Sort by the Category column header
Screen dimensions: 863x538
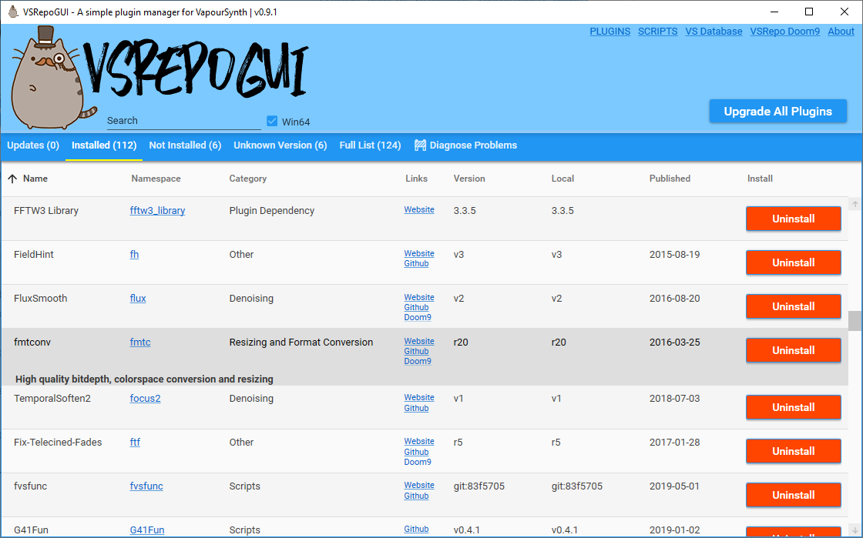point(247,179)
